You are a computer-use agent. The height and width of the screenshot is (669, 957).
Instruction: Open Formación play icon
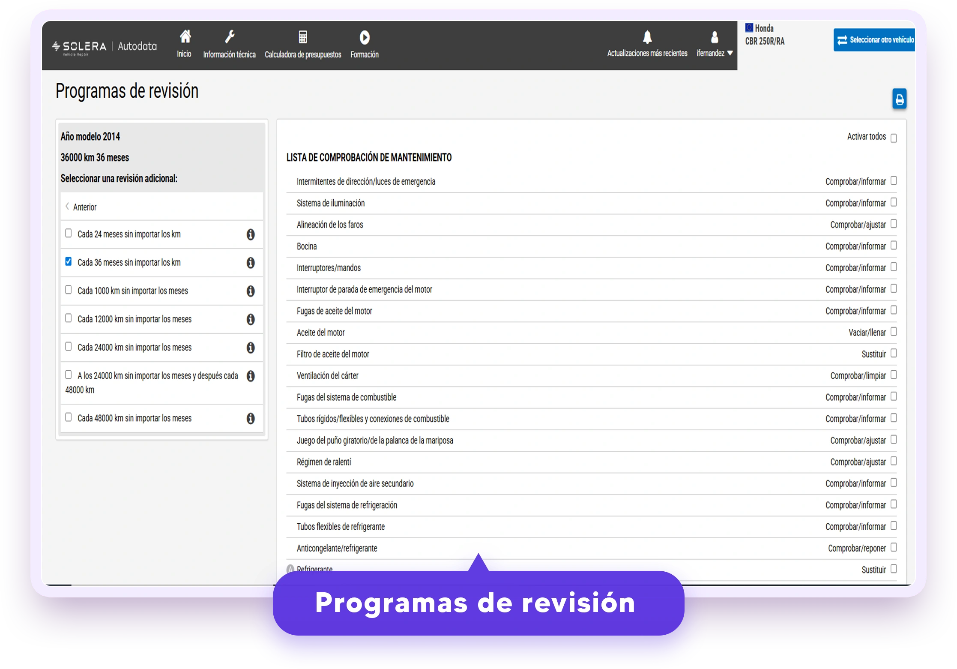[365, 37]
